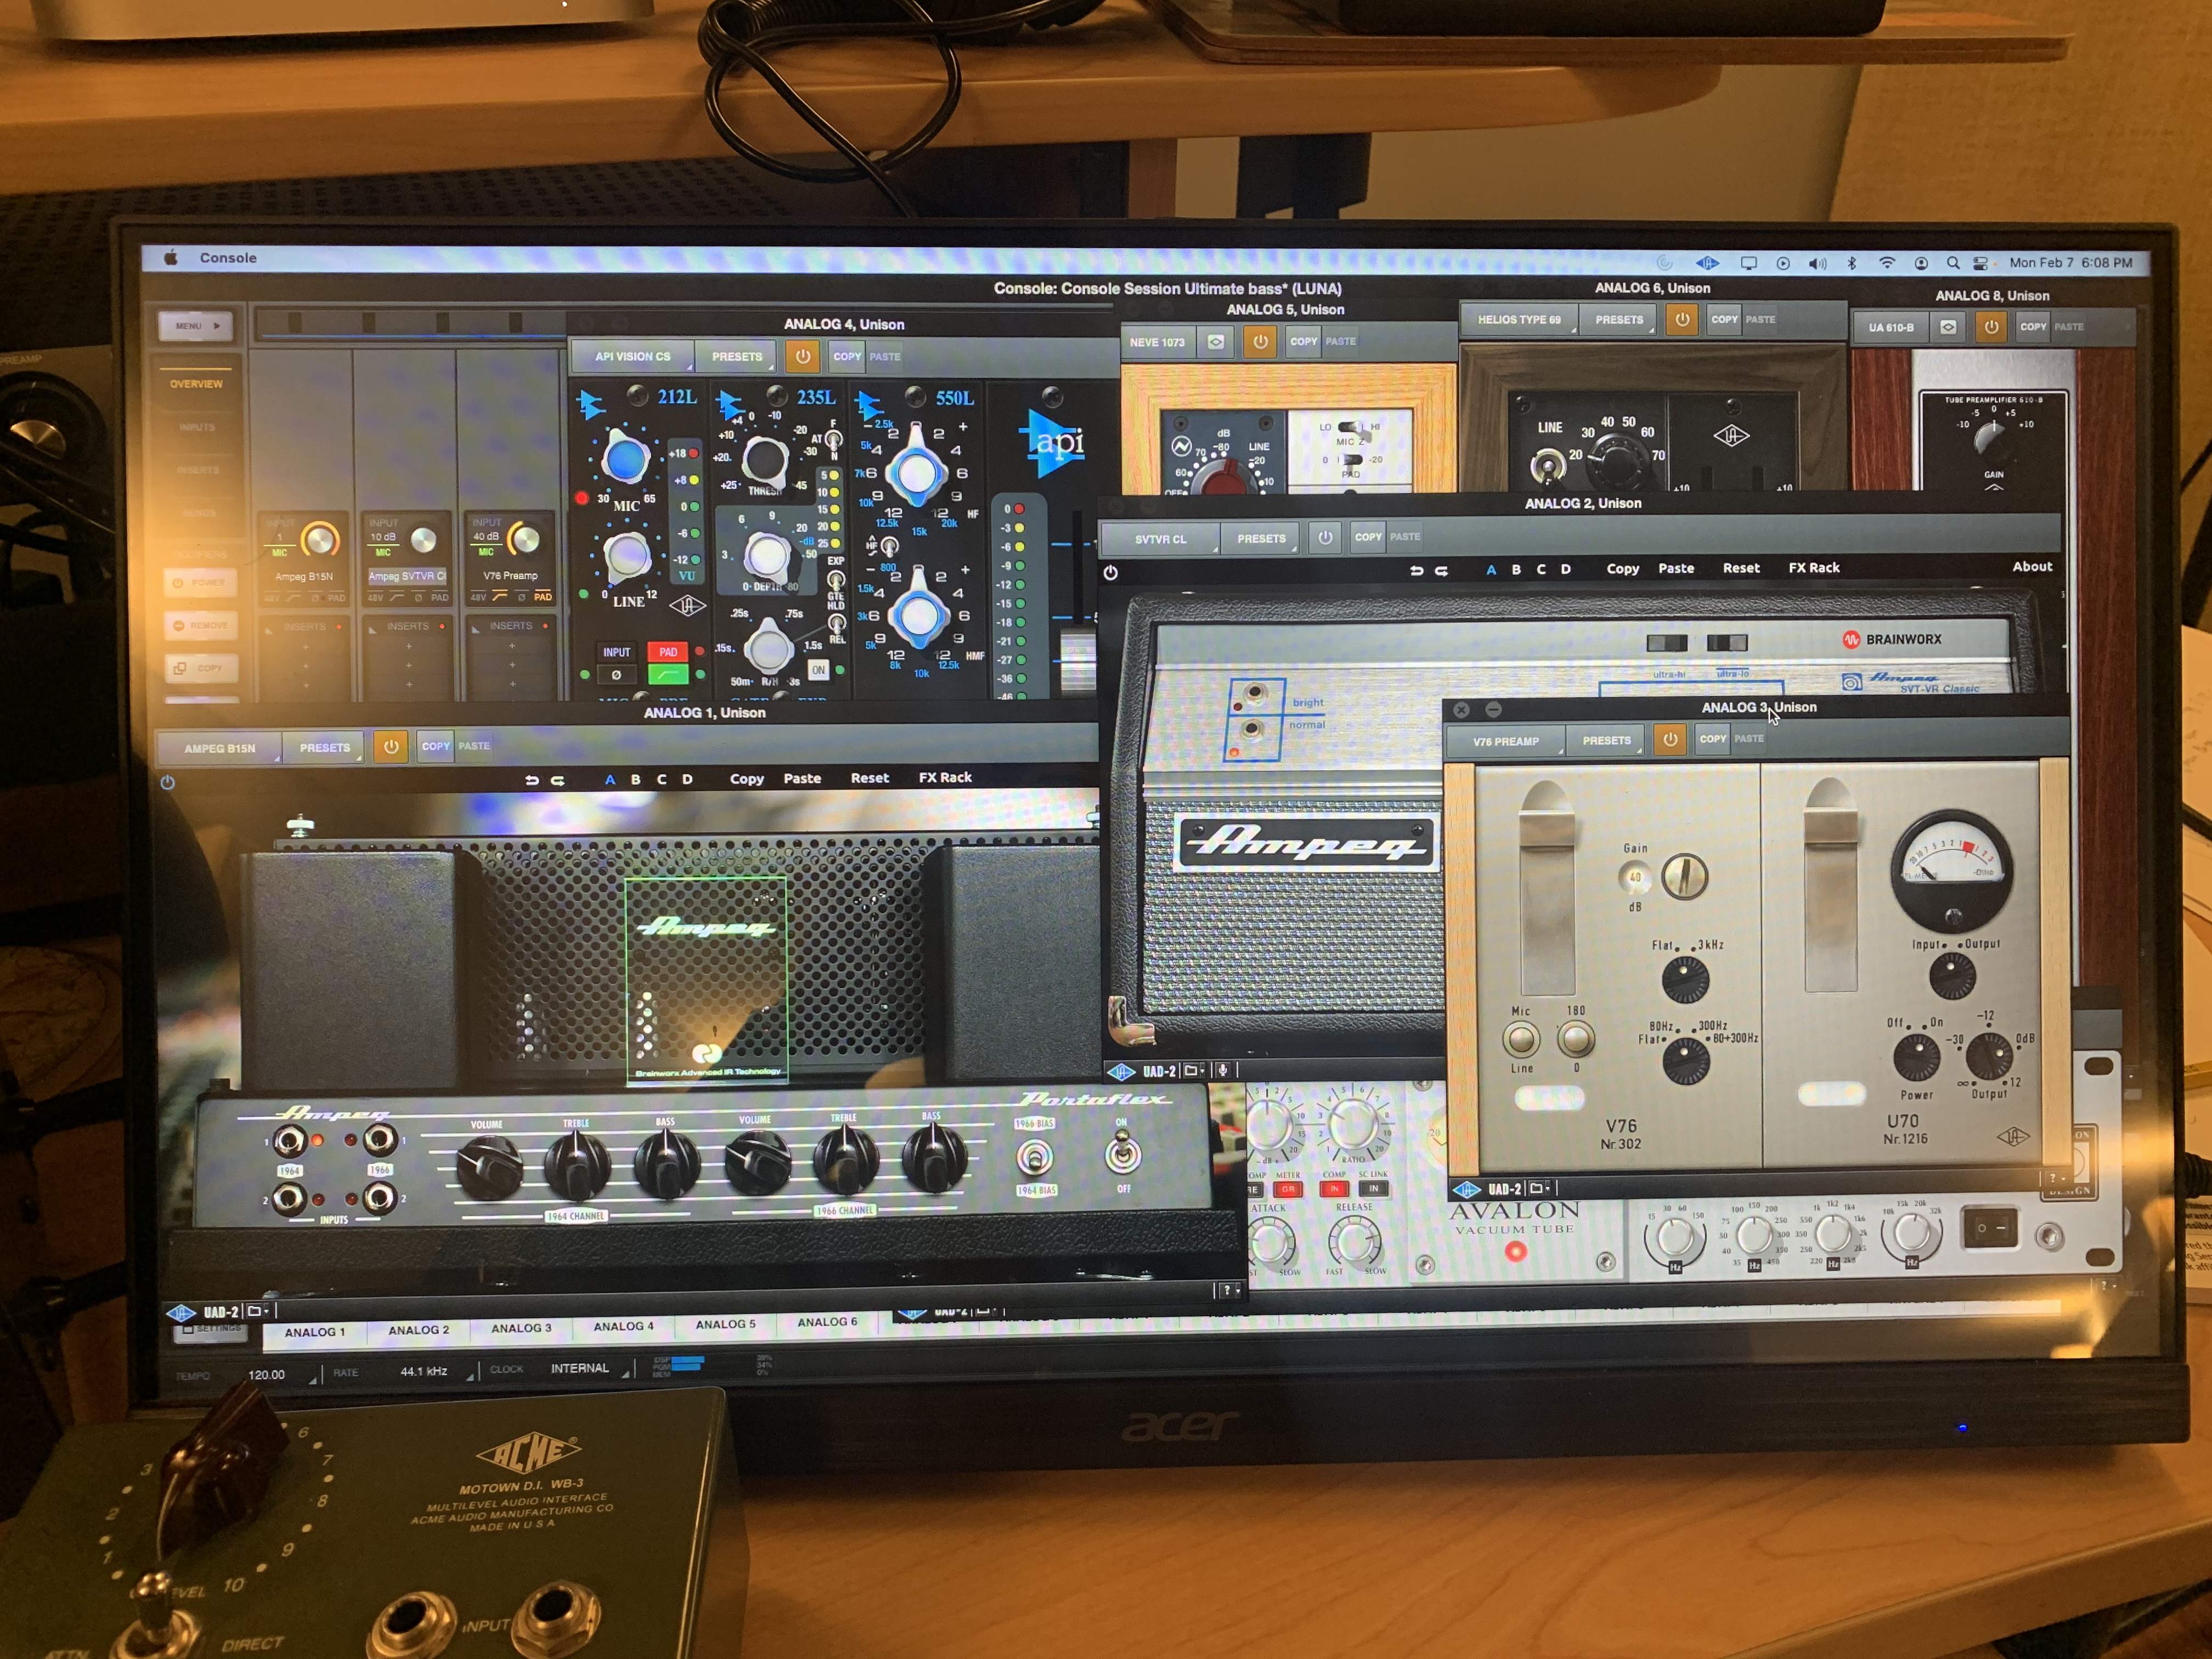This screenshot has height=1659, width=2212.
Task: Open the NEVE 1073 plugin dropdown
Action: tap(1158, 342)
